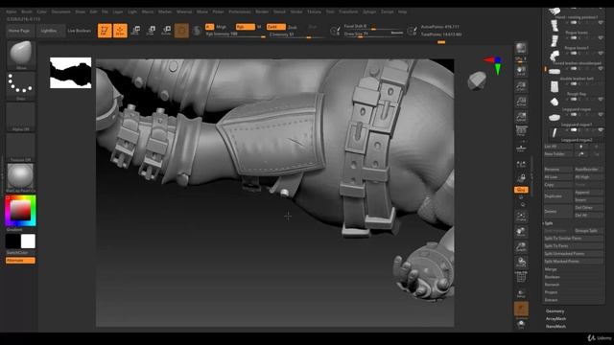The image size is (614, 345).
Task: Toggle the Xyz rotation mode button
Action: (x=521, y=190)
